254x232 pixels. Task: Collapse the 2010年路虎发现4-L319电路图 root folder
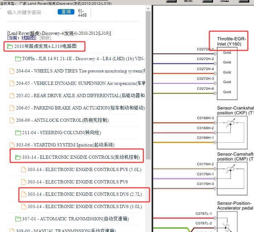[45, 46]
